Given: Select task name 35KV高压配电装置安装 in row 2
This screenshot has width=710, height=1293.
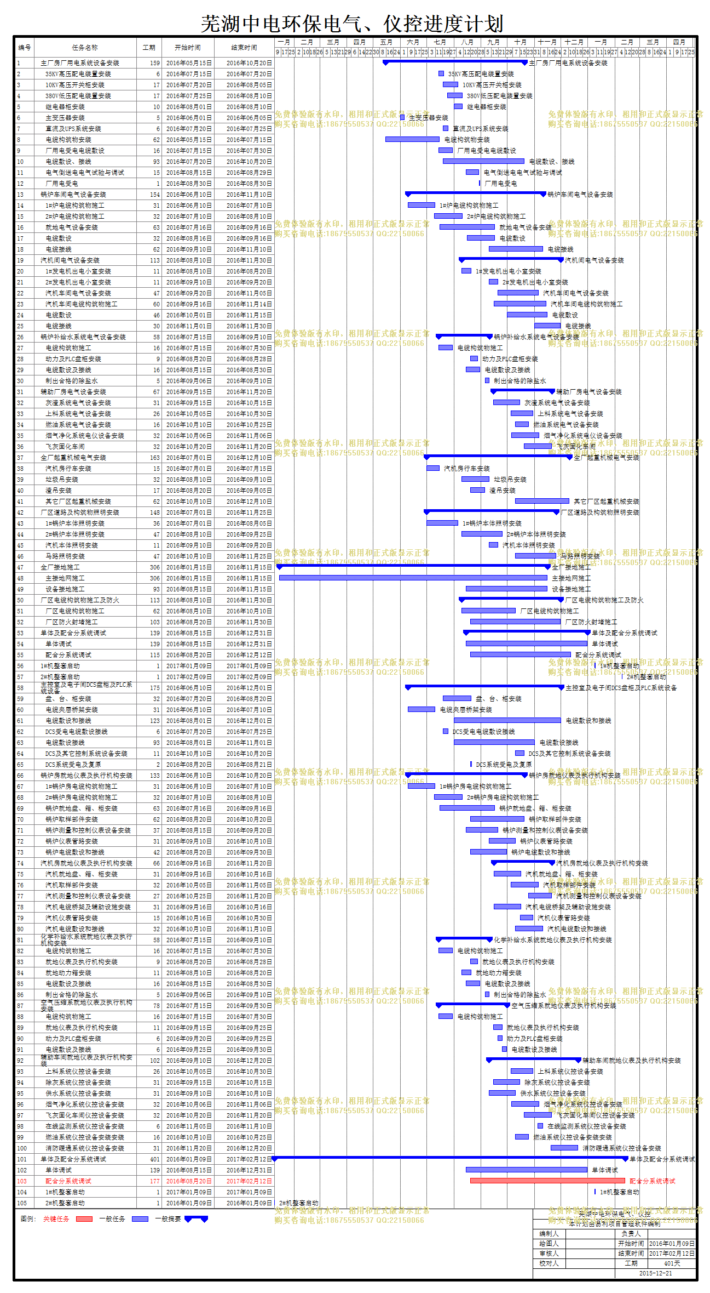Looking at the screenshot, I should 78,74.
